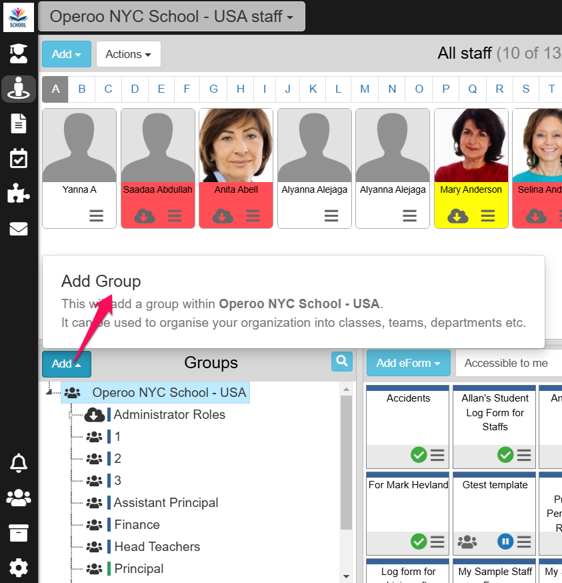Open the Add dropdown in Groups panel

[67, 364]
